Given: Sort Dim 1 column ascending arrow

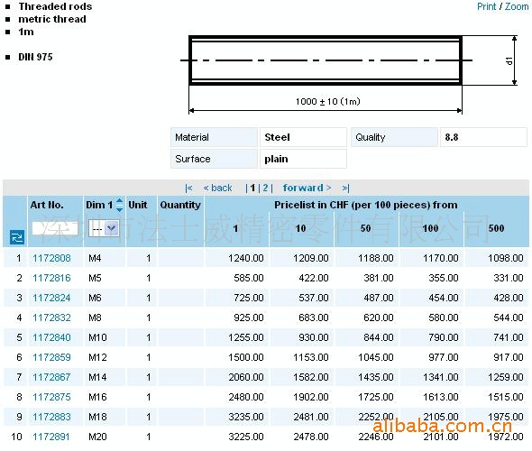Looking at the screenshot, I should (x=119, y=200).
